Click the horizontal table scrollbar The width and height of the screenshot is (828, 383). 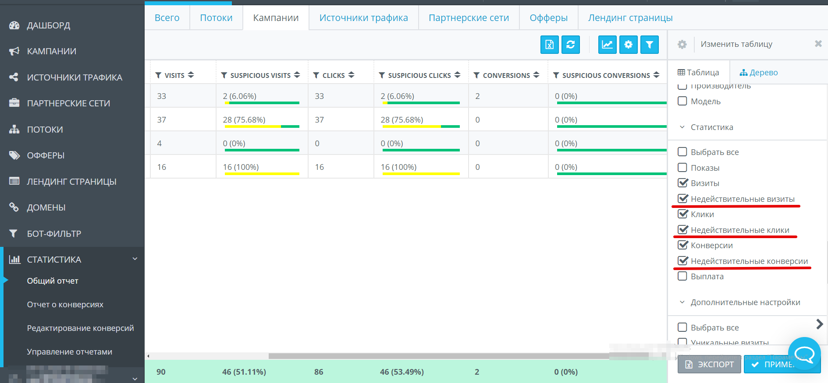[x=438, y=356]
